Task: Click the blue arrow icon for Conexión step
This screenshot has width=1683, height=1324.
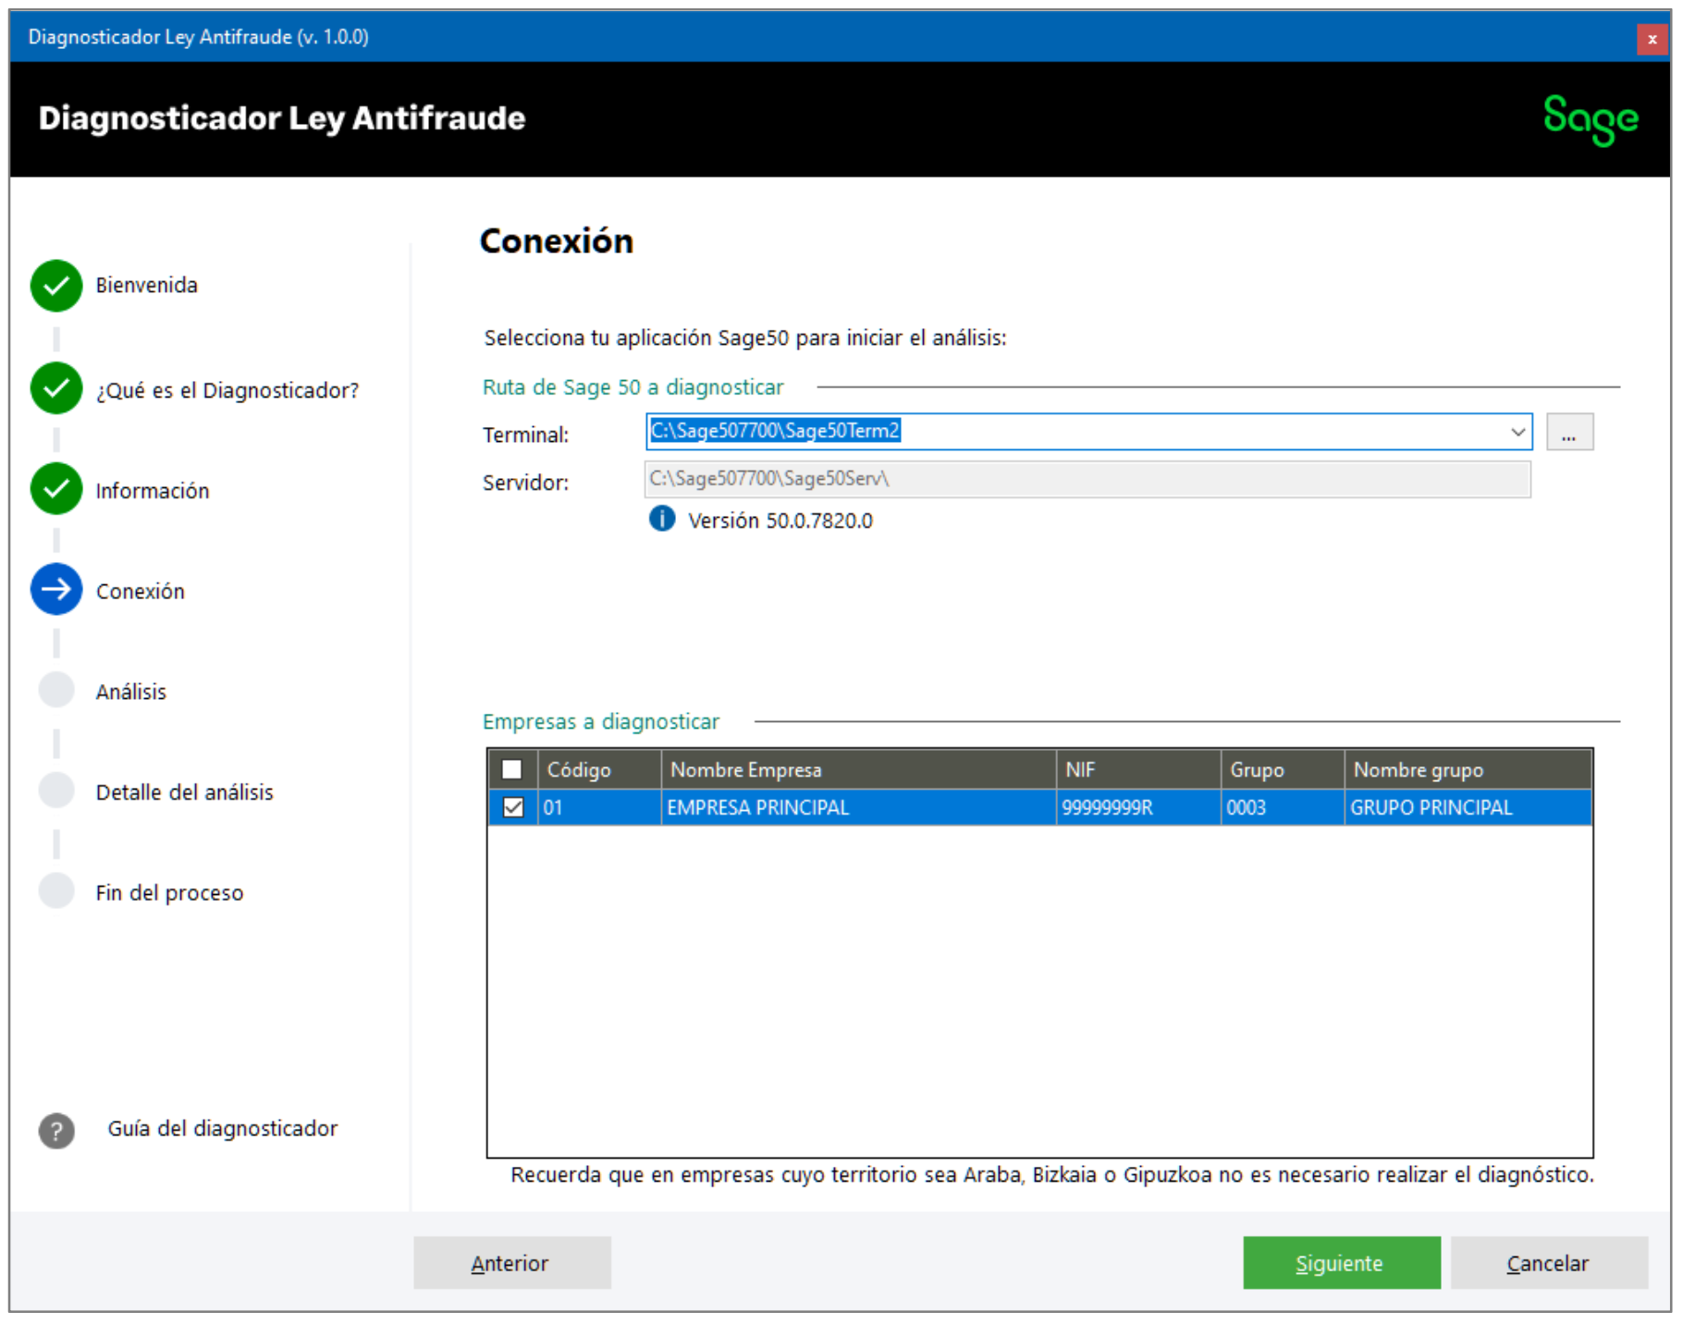Action: [x=56, y=590]
